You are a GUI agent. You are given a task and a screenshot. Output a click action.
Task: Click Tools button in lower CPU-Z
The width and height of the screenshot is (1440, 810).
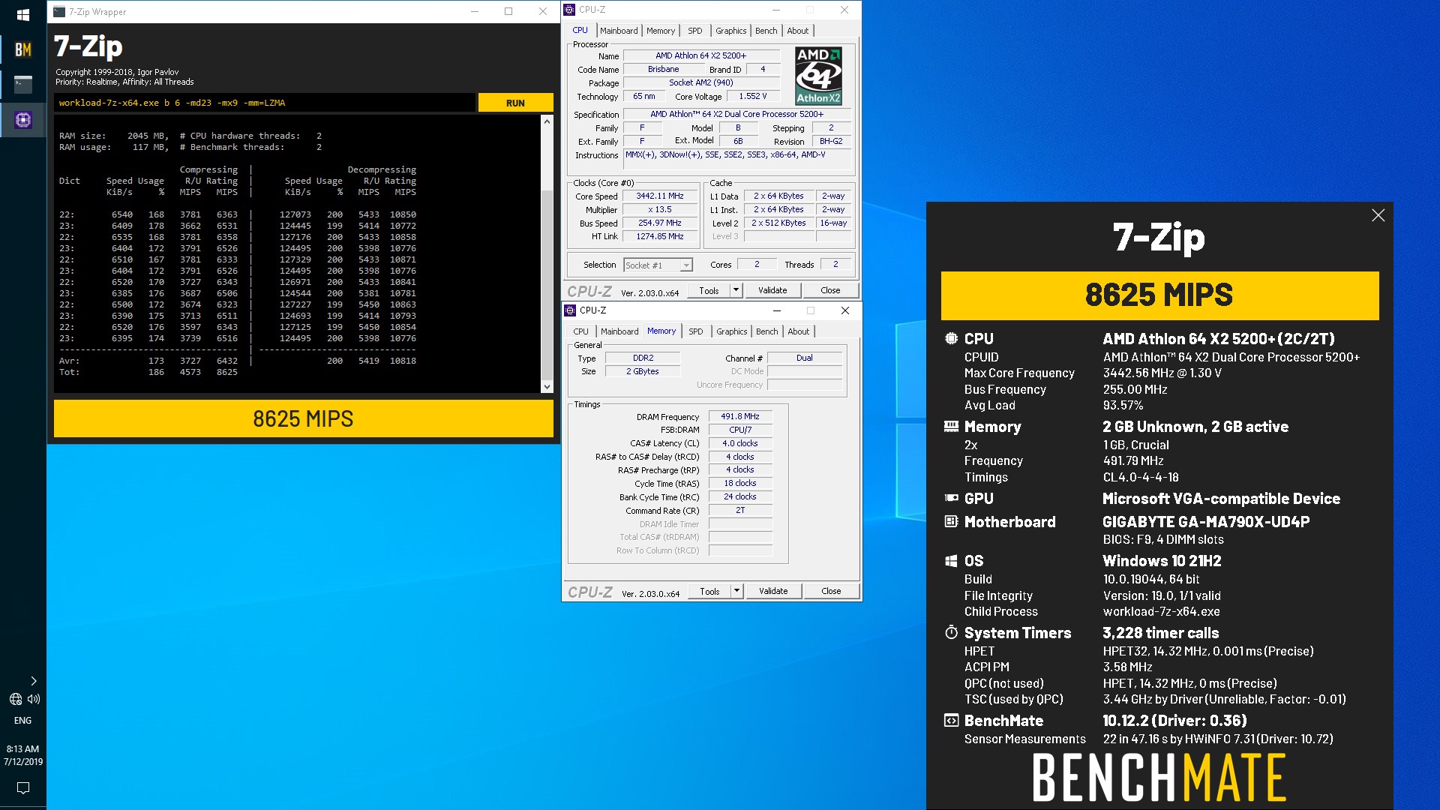click(709, 592)
